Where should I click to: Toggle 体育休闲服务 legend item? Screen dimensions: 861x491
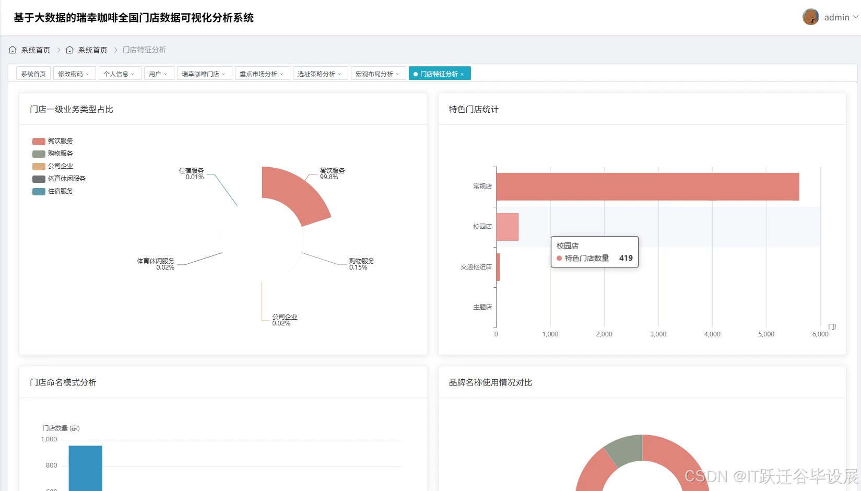[x=59, y=179]
